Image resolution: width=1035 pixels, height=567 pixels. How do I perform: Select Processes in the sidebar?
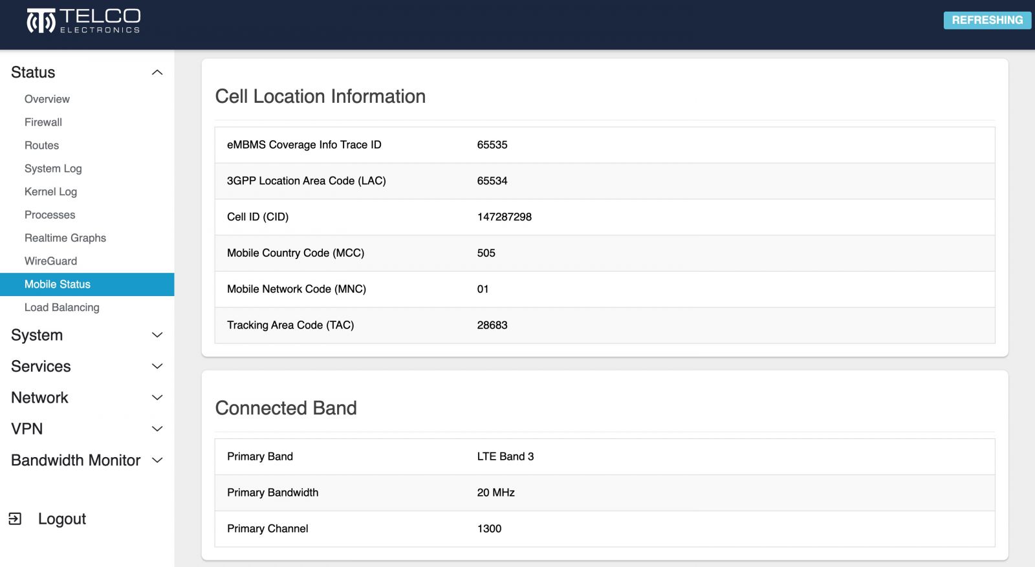click(x=50, y=215)
